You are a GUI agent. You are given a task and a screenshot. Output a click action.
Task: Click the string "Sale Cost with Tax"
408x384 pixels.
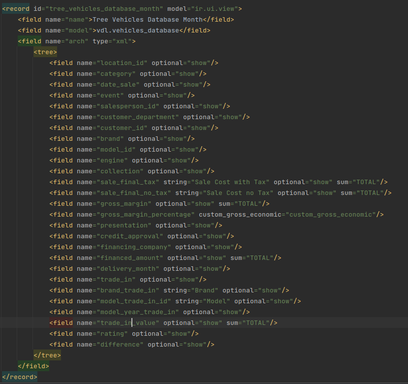[230, 182]
